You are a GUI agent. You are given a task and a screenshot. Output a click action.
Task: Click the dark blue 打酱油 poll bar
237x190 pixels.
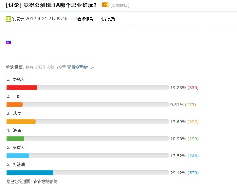[30, 173]
